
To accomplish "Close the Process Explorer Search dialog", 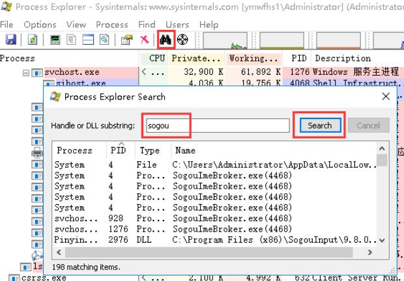I will (x=386, y=97).
